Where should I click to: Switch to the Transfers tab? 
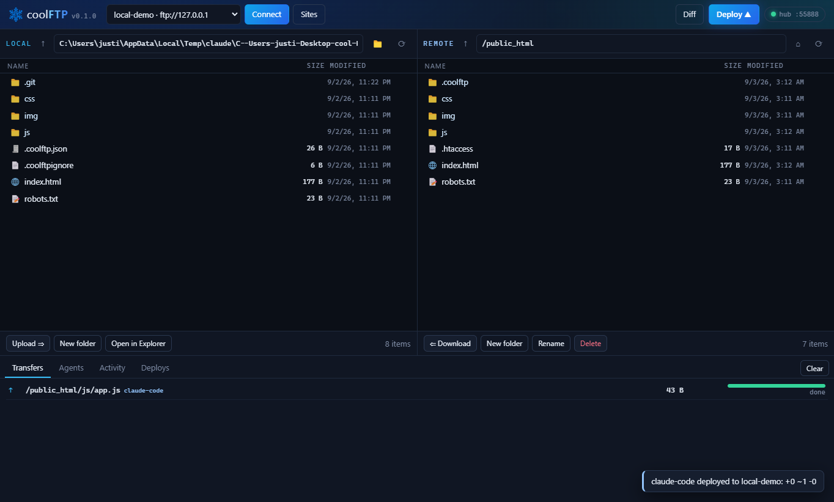tap(28, 367)
